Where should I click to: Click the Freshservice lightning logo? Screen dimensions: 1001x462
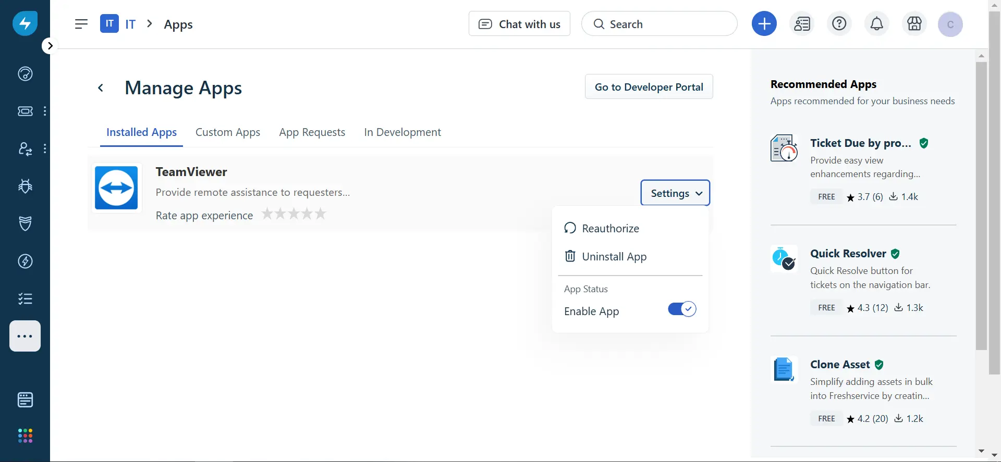tap(25, 23)
